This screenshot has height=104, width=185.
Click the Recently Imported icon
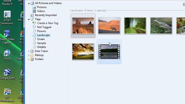click(32, 15)
